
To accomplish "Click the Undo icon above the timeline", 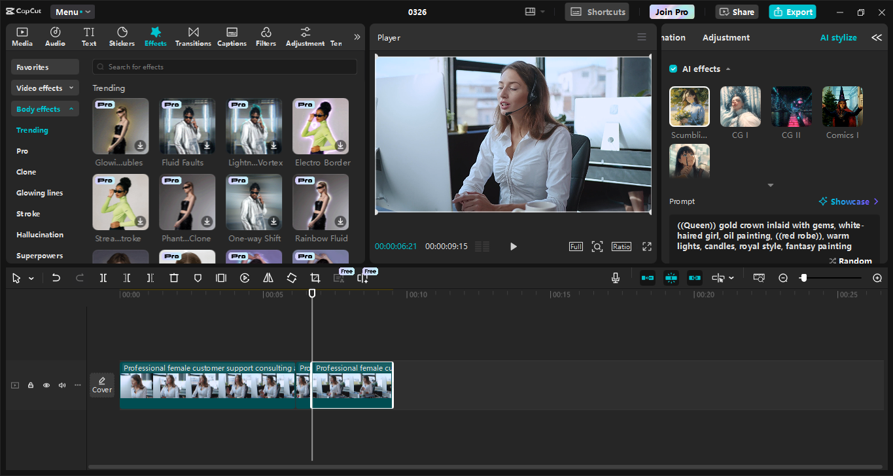I will click(56, 277).
